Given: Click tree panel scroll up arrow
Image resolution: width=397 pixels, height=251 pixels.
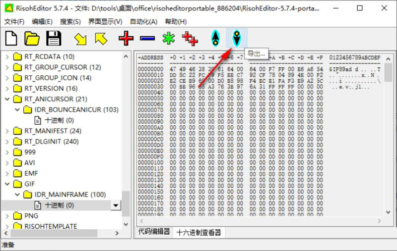Looking at the screenshot, I should pyautogui.click(x=126, y=56).
